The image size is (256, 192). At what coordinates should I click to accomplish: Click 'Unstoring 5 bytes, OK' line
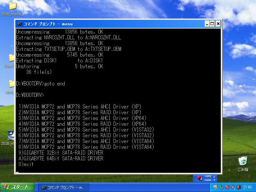(x=60, y=66)
